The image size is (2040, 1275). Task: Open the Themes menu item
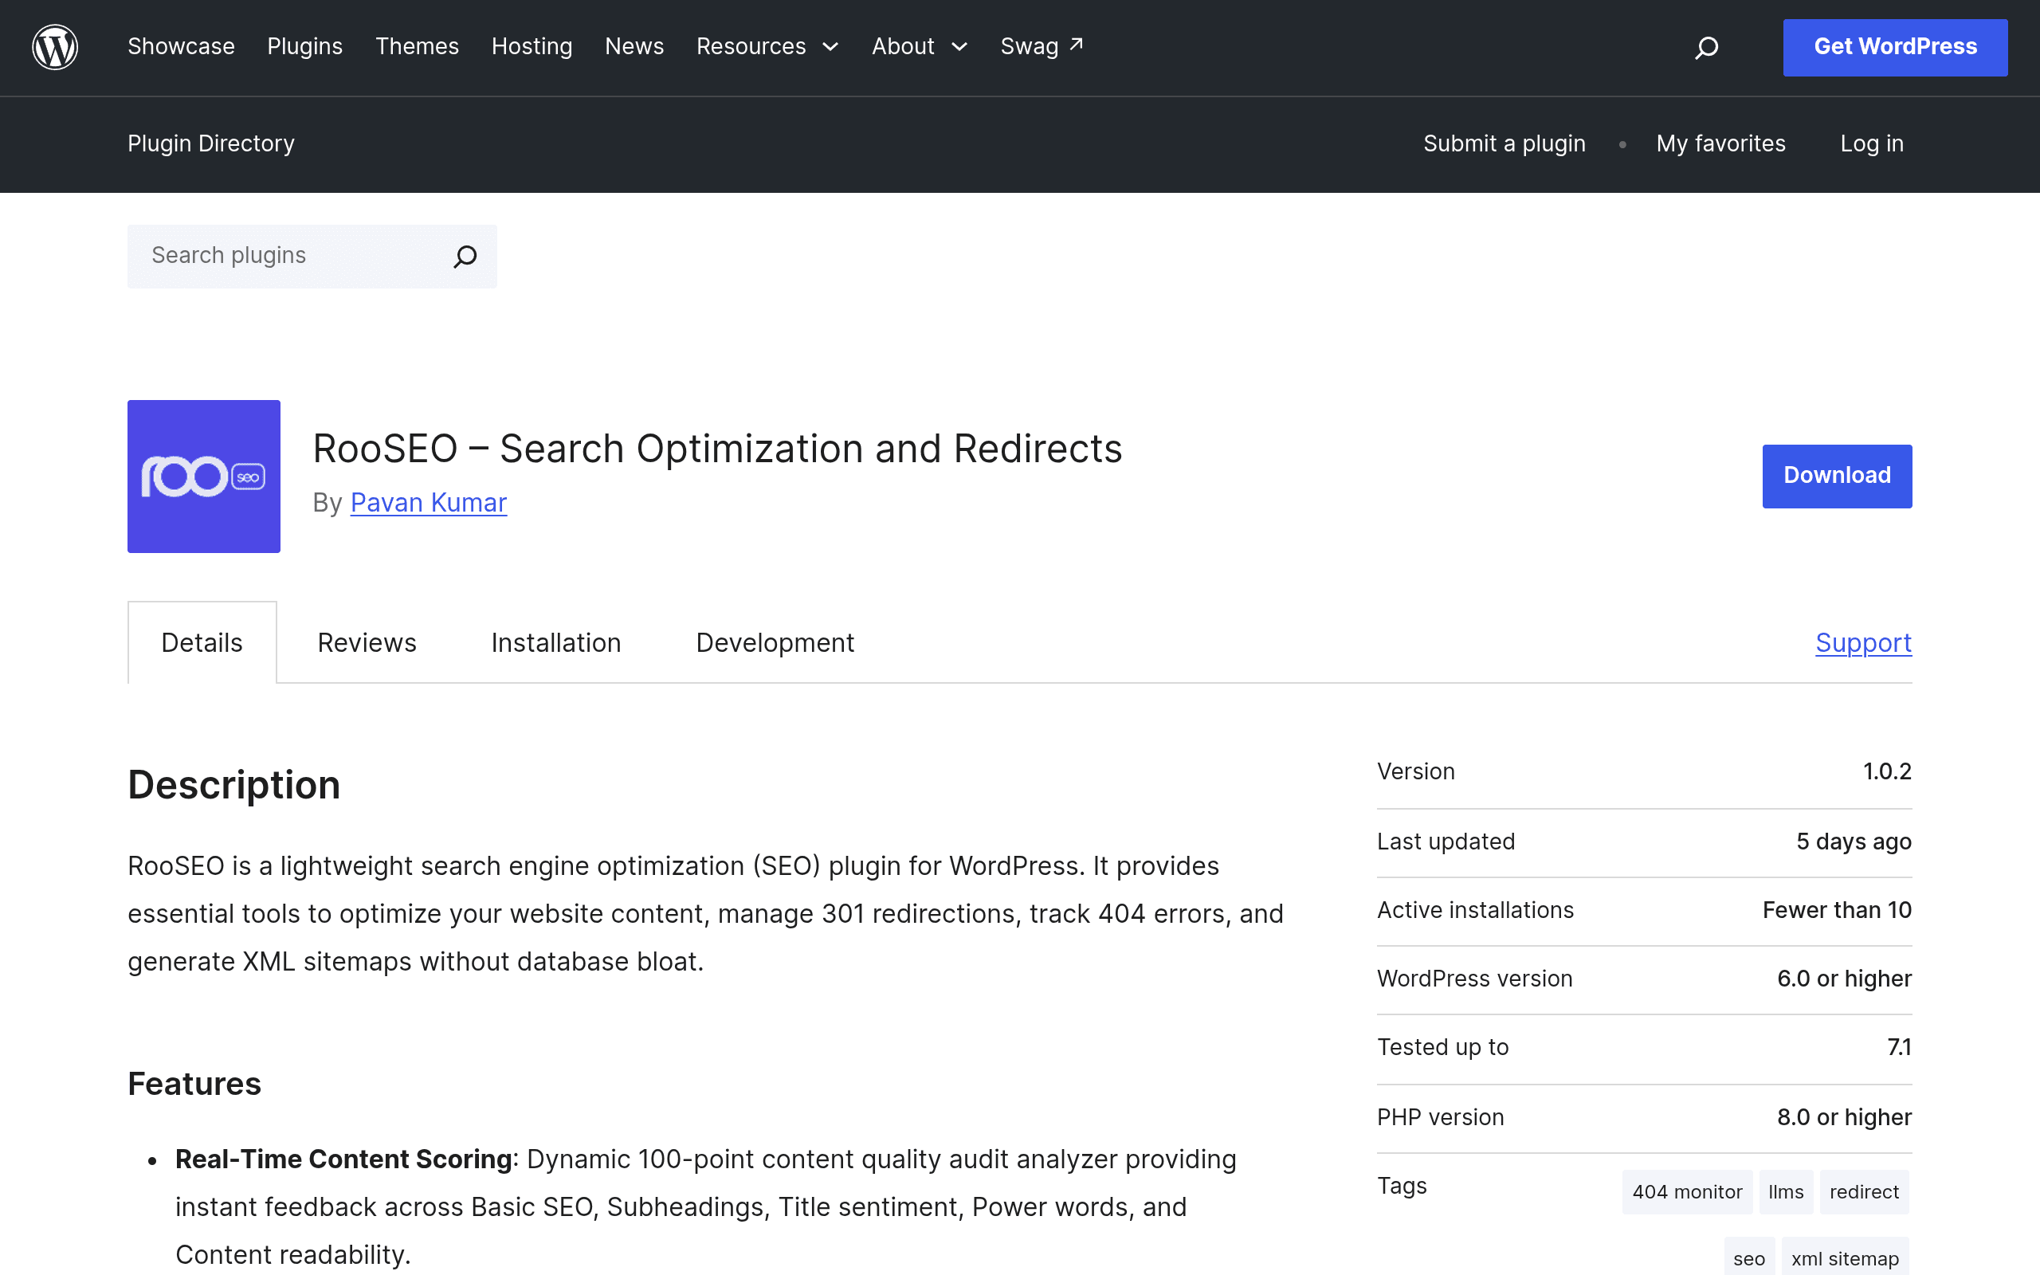pos(418,46)
